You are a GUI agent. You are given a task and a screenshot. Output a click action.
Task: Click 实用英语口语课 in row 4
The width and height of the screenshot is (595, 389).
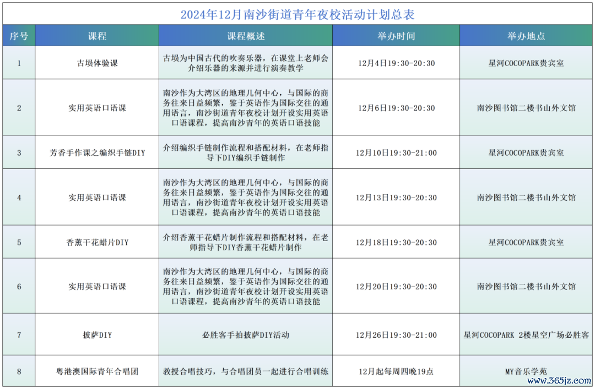coord(97,197)
